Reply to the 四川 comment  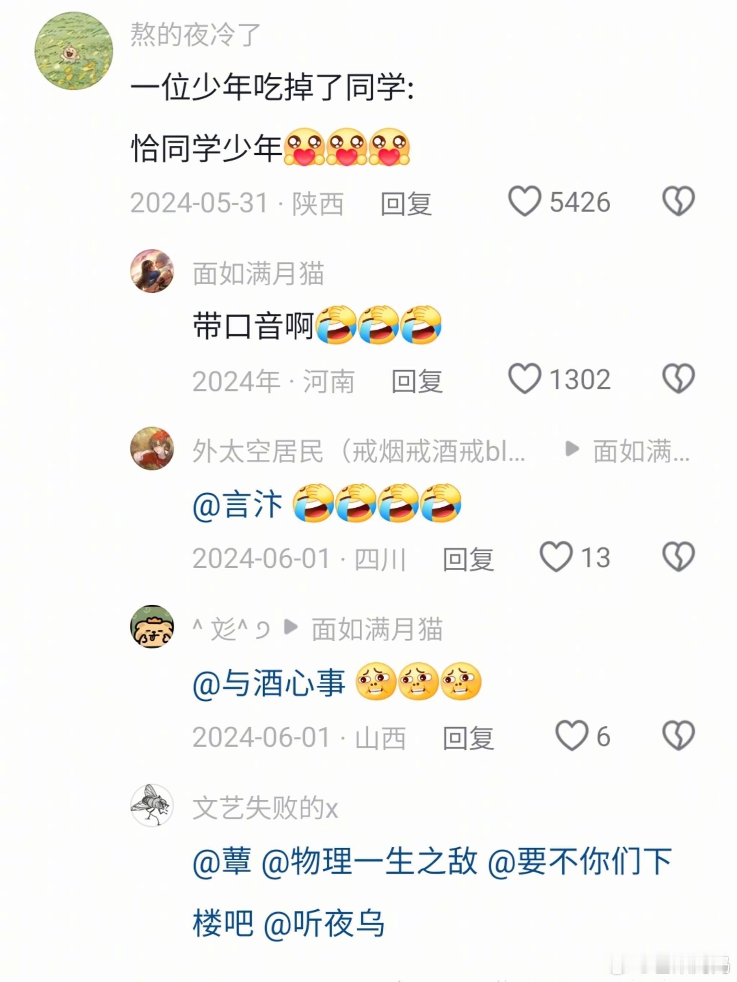(x=468, y=559)
